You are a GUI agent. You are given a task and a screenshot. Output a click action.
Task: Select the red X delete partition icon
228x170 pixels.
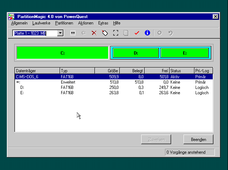pyautogui.click(x=94, y=33)
